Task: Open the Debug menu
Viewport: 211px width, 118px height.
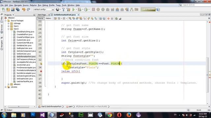Action: (x=45, y=5)
